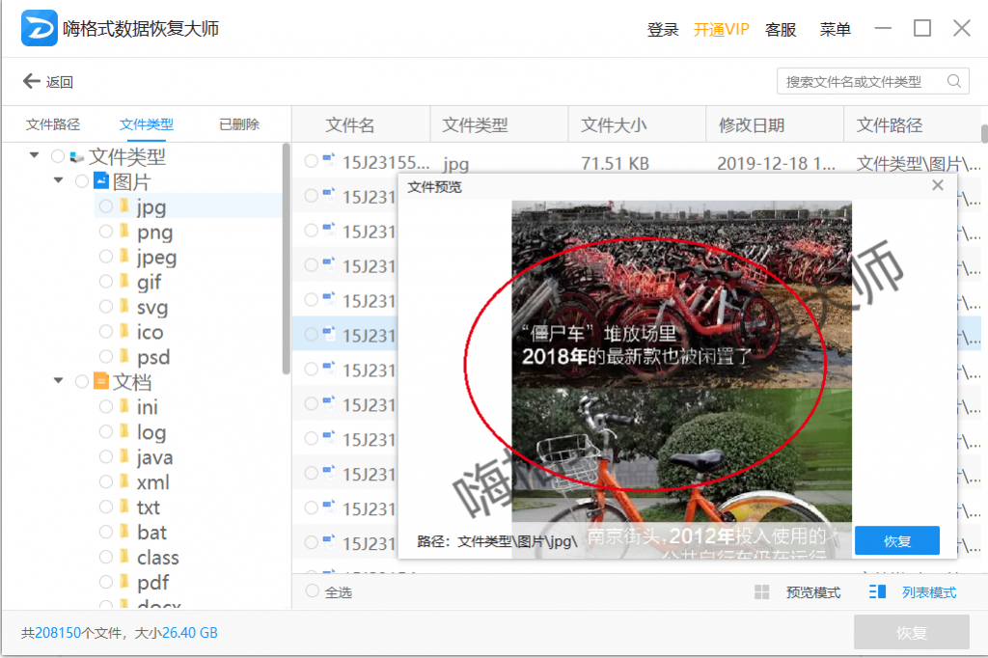Click the ico folder icon in tree
The image size is (988, 658).
(x=124, y=332)
